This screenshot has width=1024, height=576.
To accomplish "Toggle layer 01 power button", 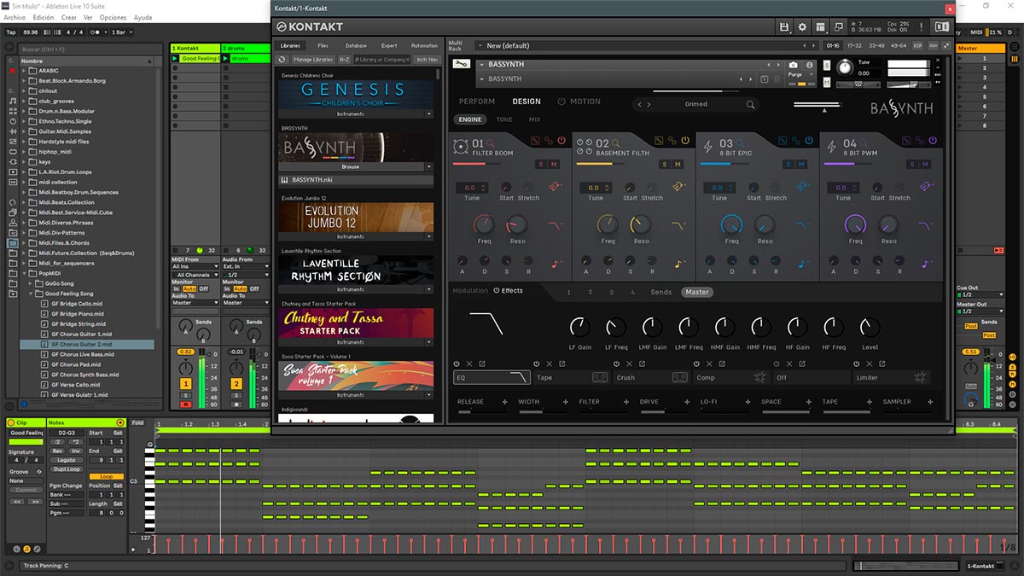I will [x=561, y=140].
